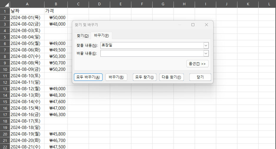Select the 바꾸기(P) tab

tap(101, 36)
